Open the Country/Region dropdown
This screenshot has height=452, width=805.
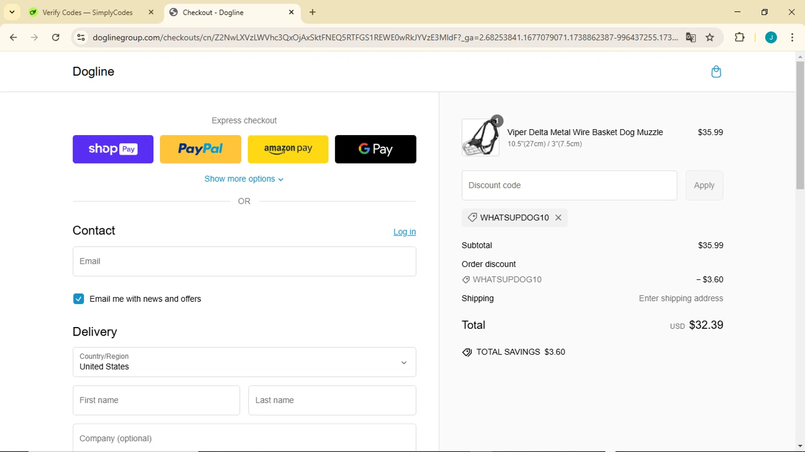pyautogui.click(x=244, y=362)
